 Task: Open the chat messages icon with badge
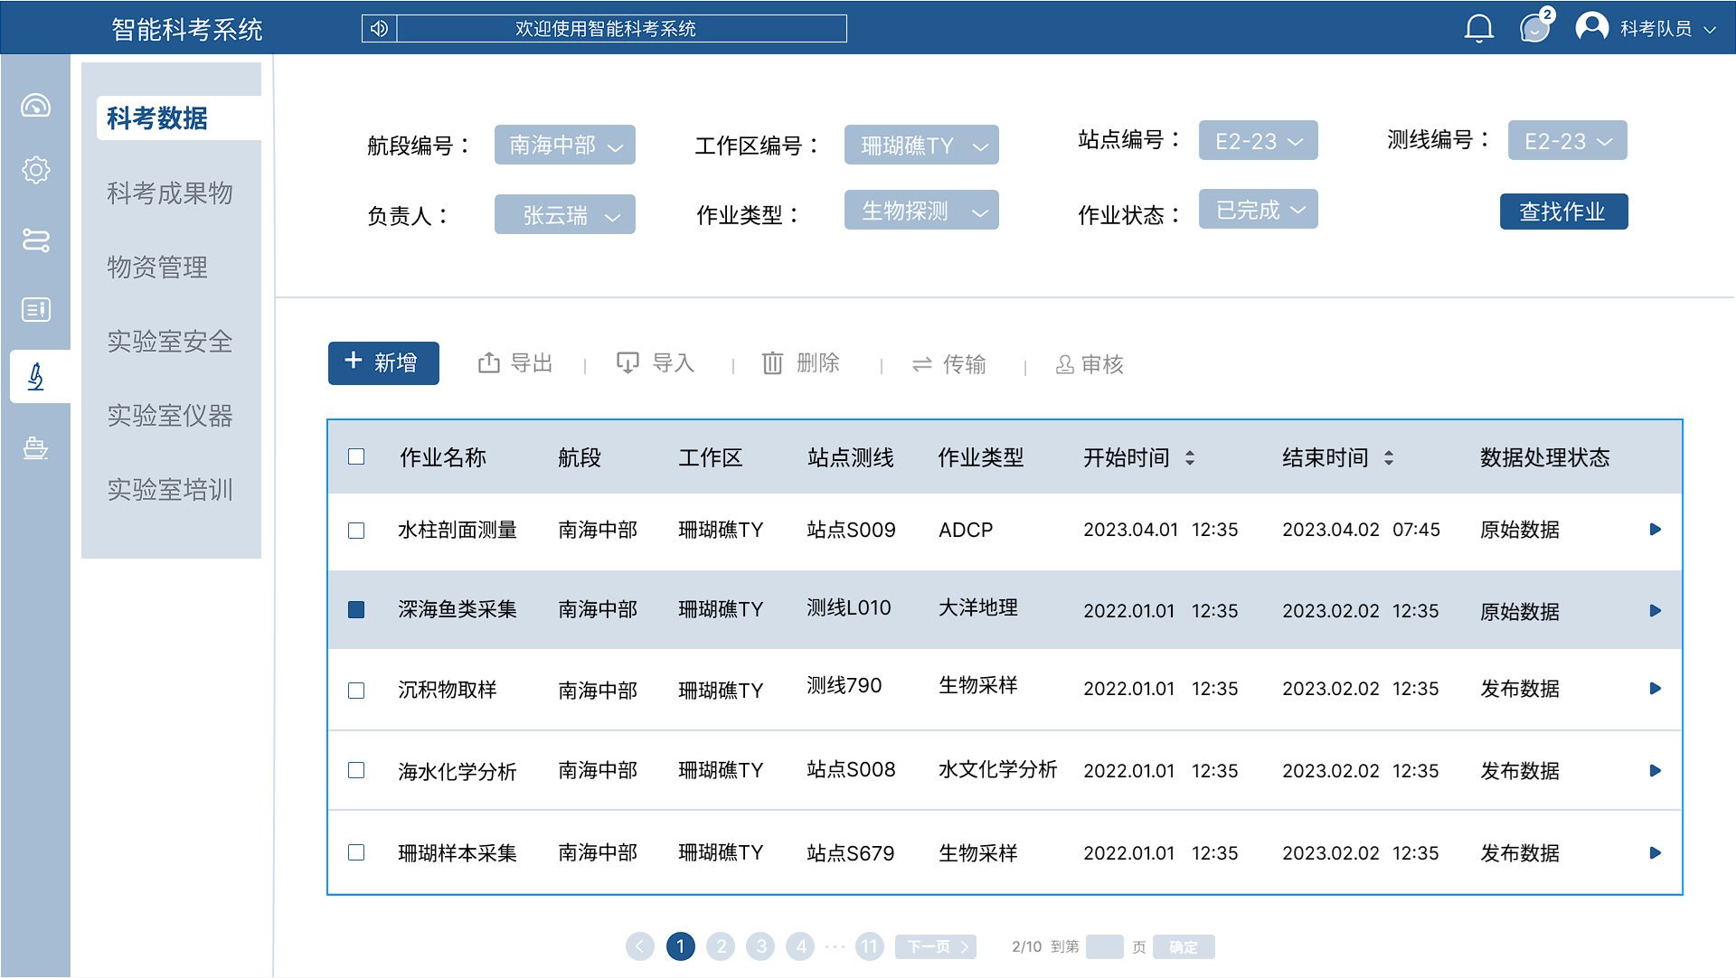click(x=1534, y=29)
